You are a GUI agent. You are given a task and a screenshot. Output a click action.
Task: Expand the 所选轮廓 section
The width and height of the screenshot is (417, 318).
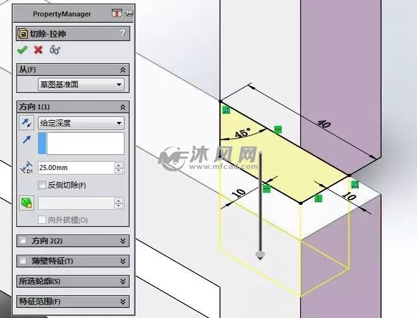(123, 281)
